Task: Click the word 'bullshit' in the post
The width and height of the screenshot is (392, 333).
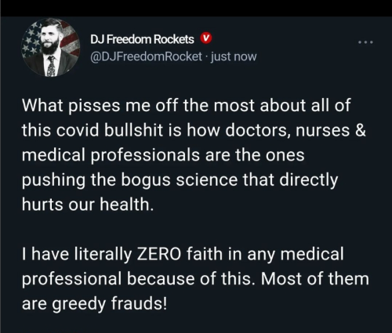Action: (x=133, y=130)
